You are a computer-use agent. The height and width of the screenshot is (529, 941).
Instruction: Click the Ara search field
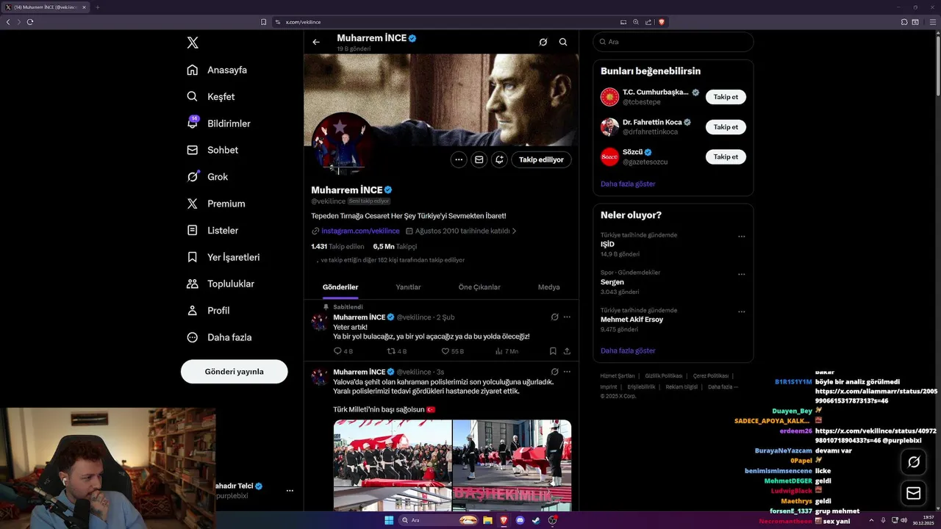pos(673,42)
